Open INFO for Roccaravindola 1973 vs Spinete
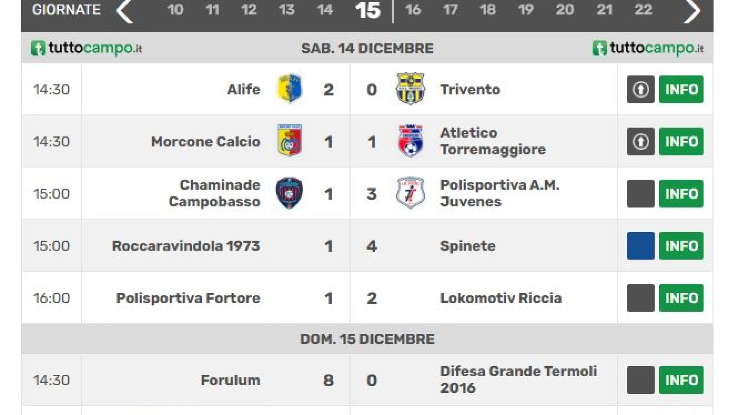This screenshot has width=738, height=415. [681, 246]
